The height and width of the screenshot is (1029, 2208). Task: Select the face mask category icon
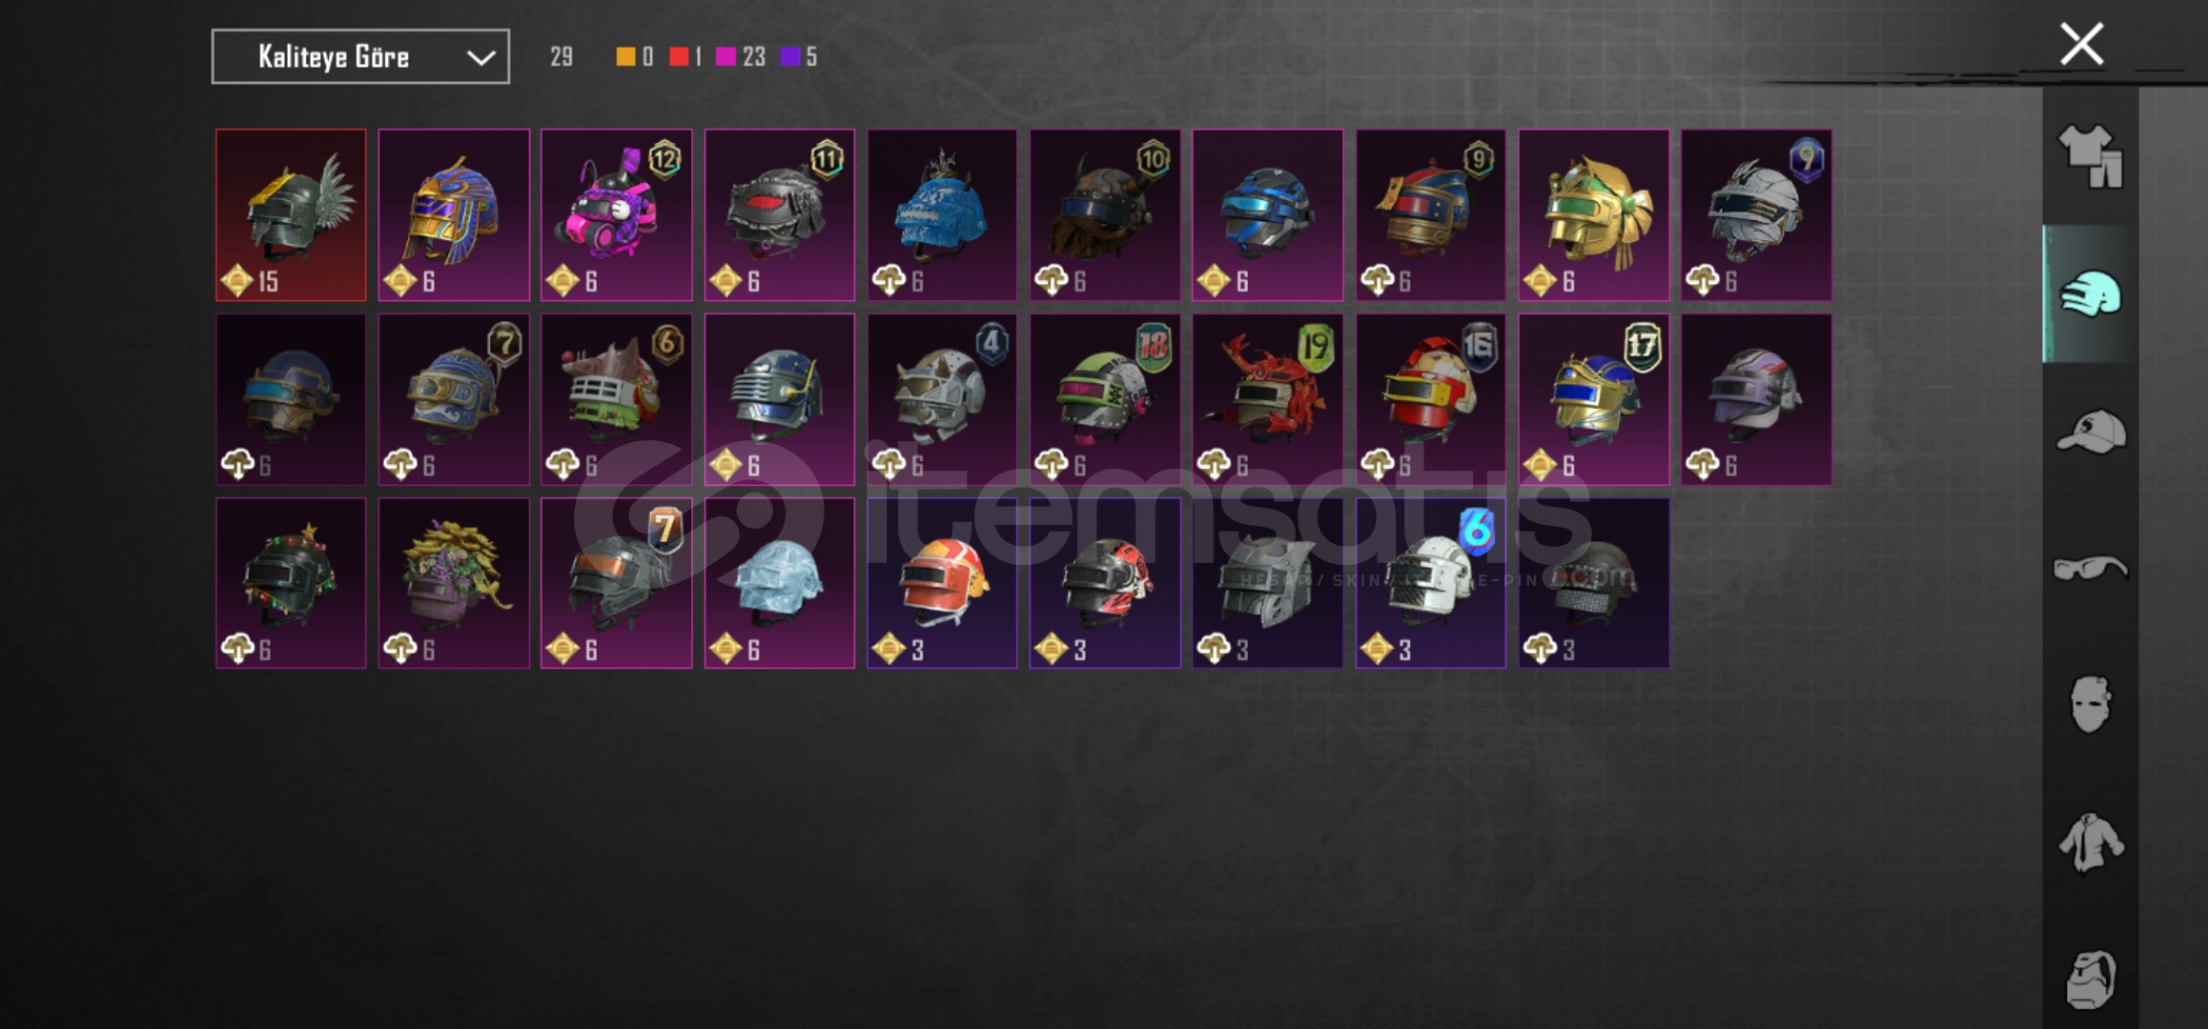2090,704
